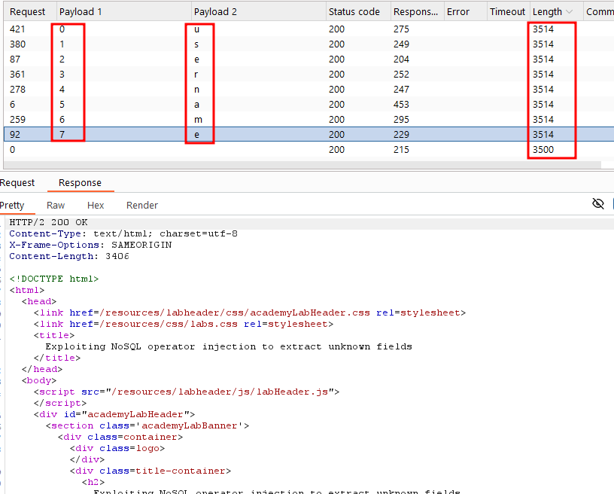Click the labHeader.js script line
Image resolution: width=614 pixels, height=494 pixels.
187,392
